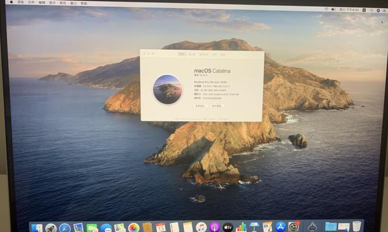Switch to Displays tab in About window

coord(192,55)
